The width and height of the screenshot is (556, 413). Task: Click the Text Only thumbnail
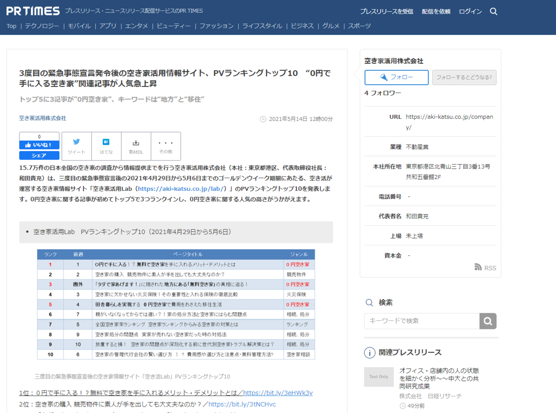pyautogui.click(x=379, y=377)
